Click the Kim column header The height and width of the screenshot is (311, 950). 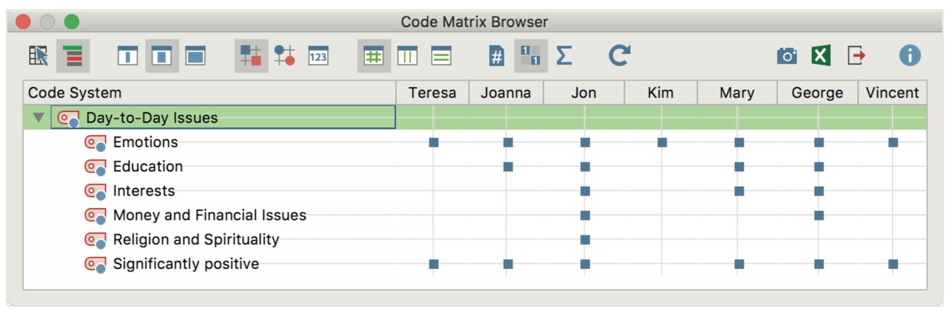point(661,93)
